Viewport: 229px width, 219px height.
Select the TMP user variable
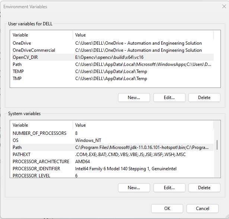pyautogui.click(x=18, y=79)
